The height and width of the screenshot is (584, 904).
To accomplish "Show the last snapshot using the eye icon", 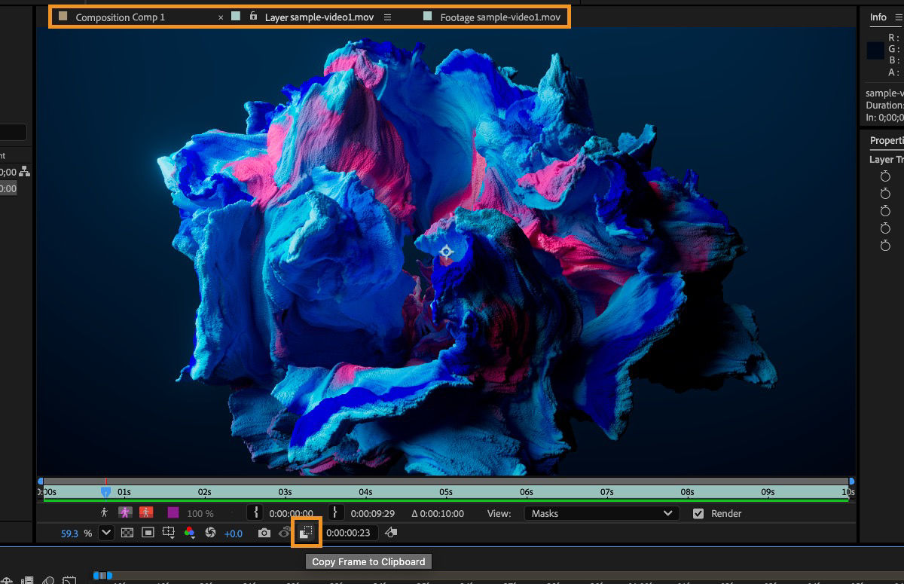I will 286,532.
